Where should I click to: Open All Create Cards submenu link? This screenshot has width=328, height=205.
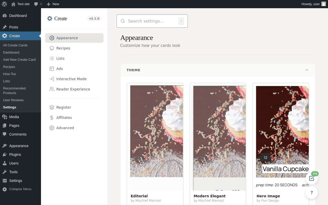[15, 45]
